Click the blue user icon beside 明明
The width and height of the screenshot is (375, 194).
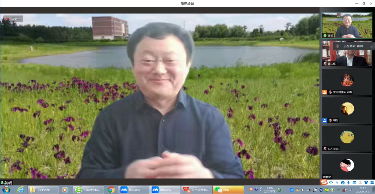coord(325,120)
